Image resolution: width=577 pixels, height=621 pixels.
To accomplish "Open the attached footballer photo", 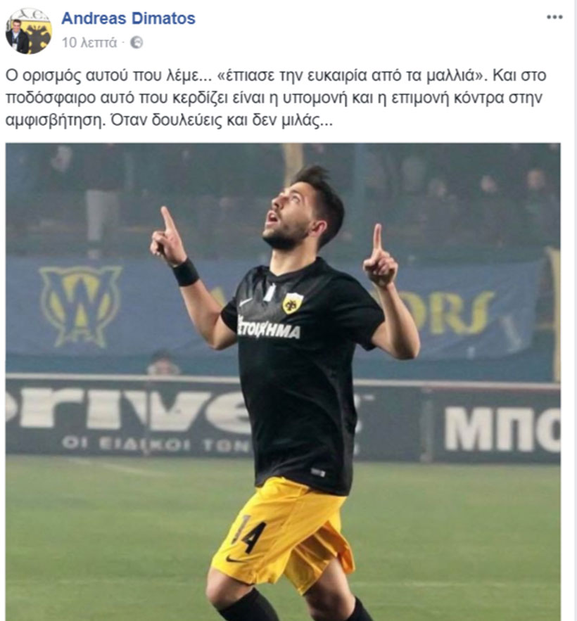I will point(283,382).
